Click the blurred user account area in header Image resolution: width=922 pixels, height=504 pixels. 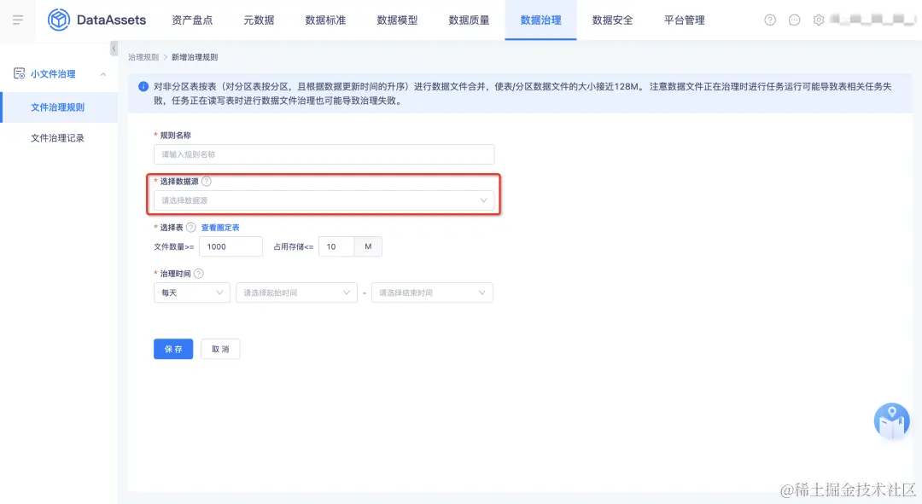point(872,20)
